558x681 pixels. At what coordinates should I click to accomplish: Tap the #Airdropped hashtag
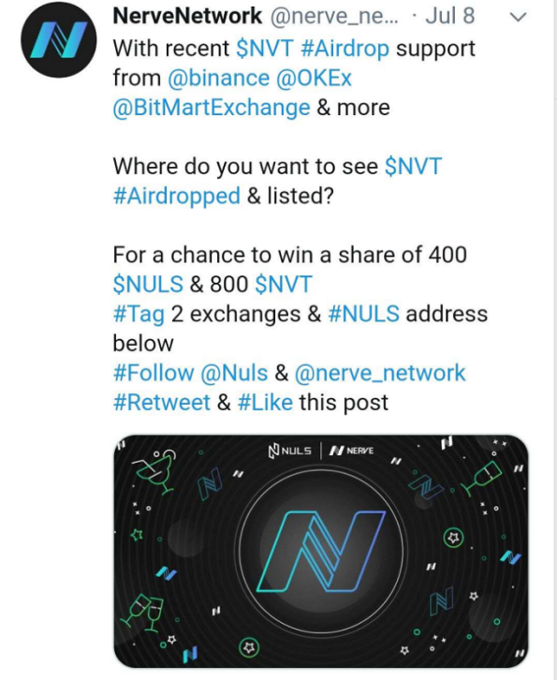point(176,197)
